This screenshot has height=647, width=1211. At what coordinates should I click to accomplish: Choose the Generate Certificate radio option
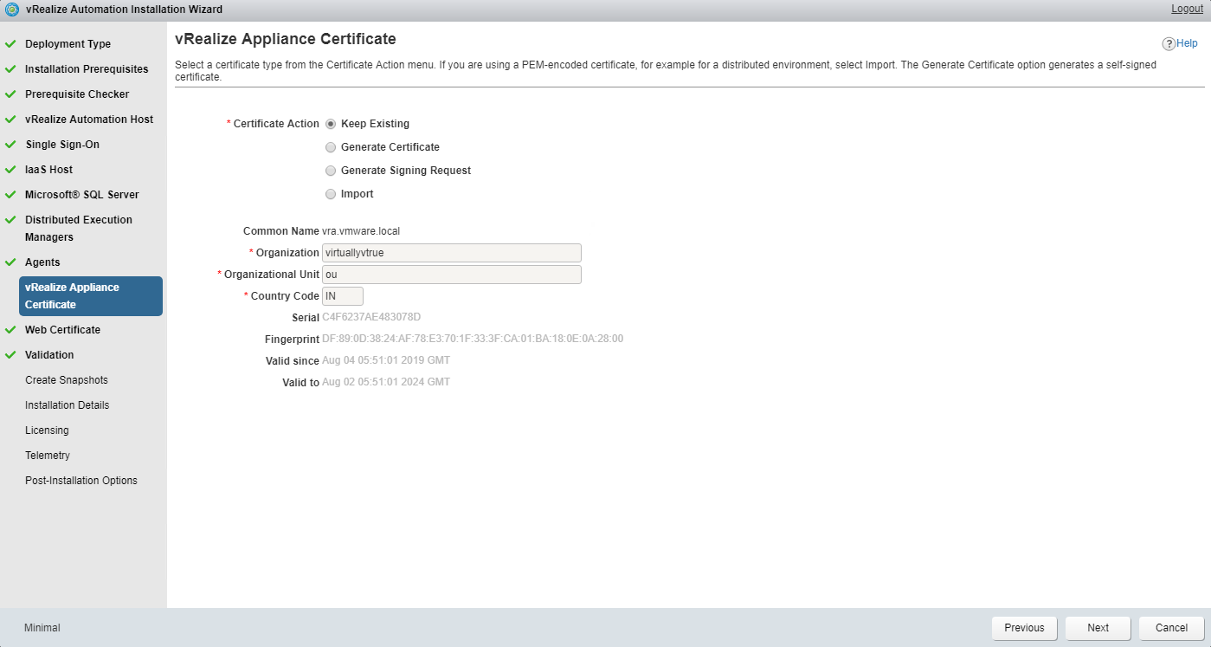coord(331,147)
